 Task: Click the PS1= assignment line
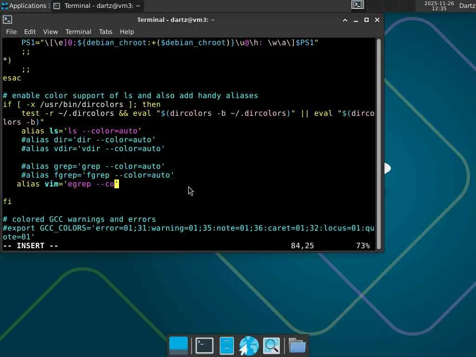click(x=170, y=42)
